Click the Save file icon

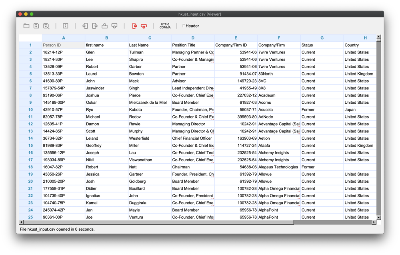click(x=36, y=26)
